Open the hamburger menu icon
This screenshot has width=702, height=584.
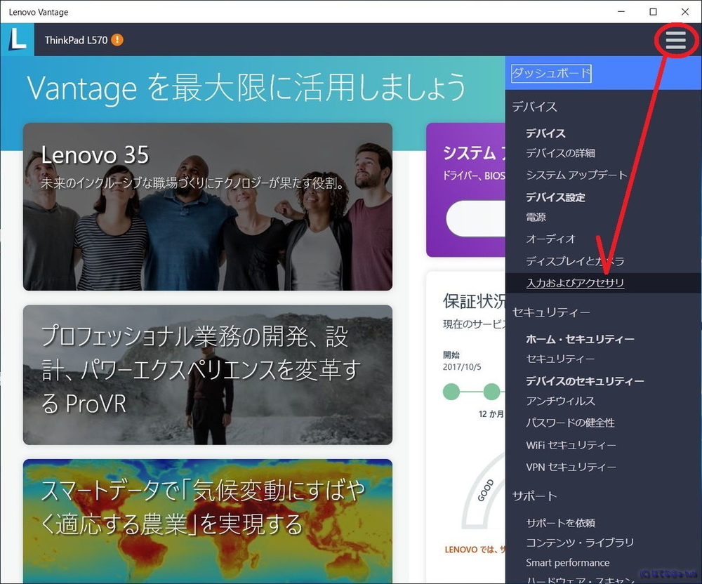[x=675, y=40]
